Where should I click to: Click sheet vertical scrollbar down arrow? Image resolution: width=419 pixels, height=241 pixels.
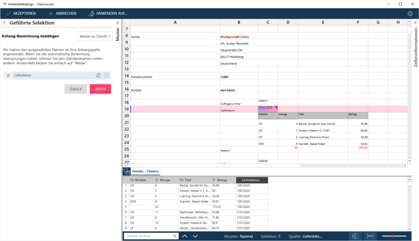pyautogui.click(x=409, y=161)
